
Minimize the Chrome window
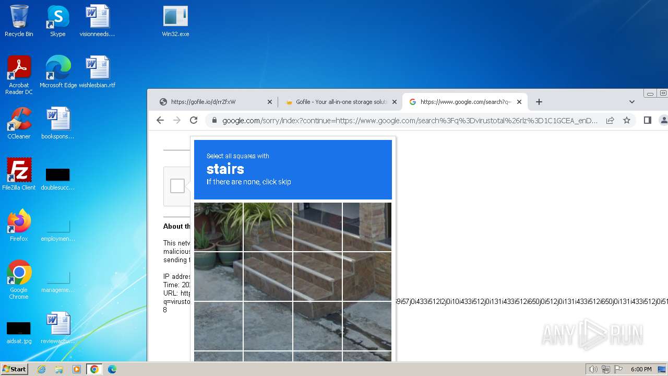point(650,93)
